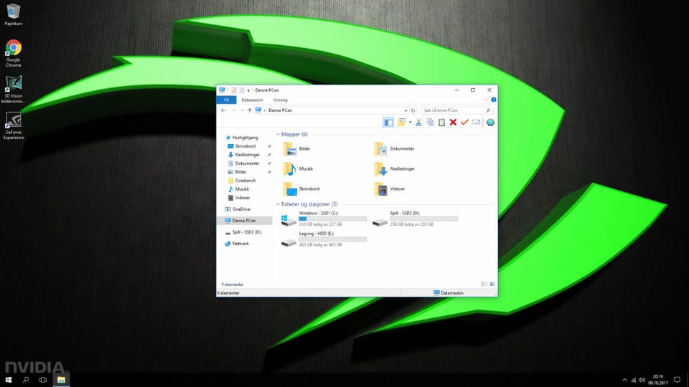Select Denne PCen in the navigation pane
This screenshot has width=689, height=387.
pos(245,221)
